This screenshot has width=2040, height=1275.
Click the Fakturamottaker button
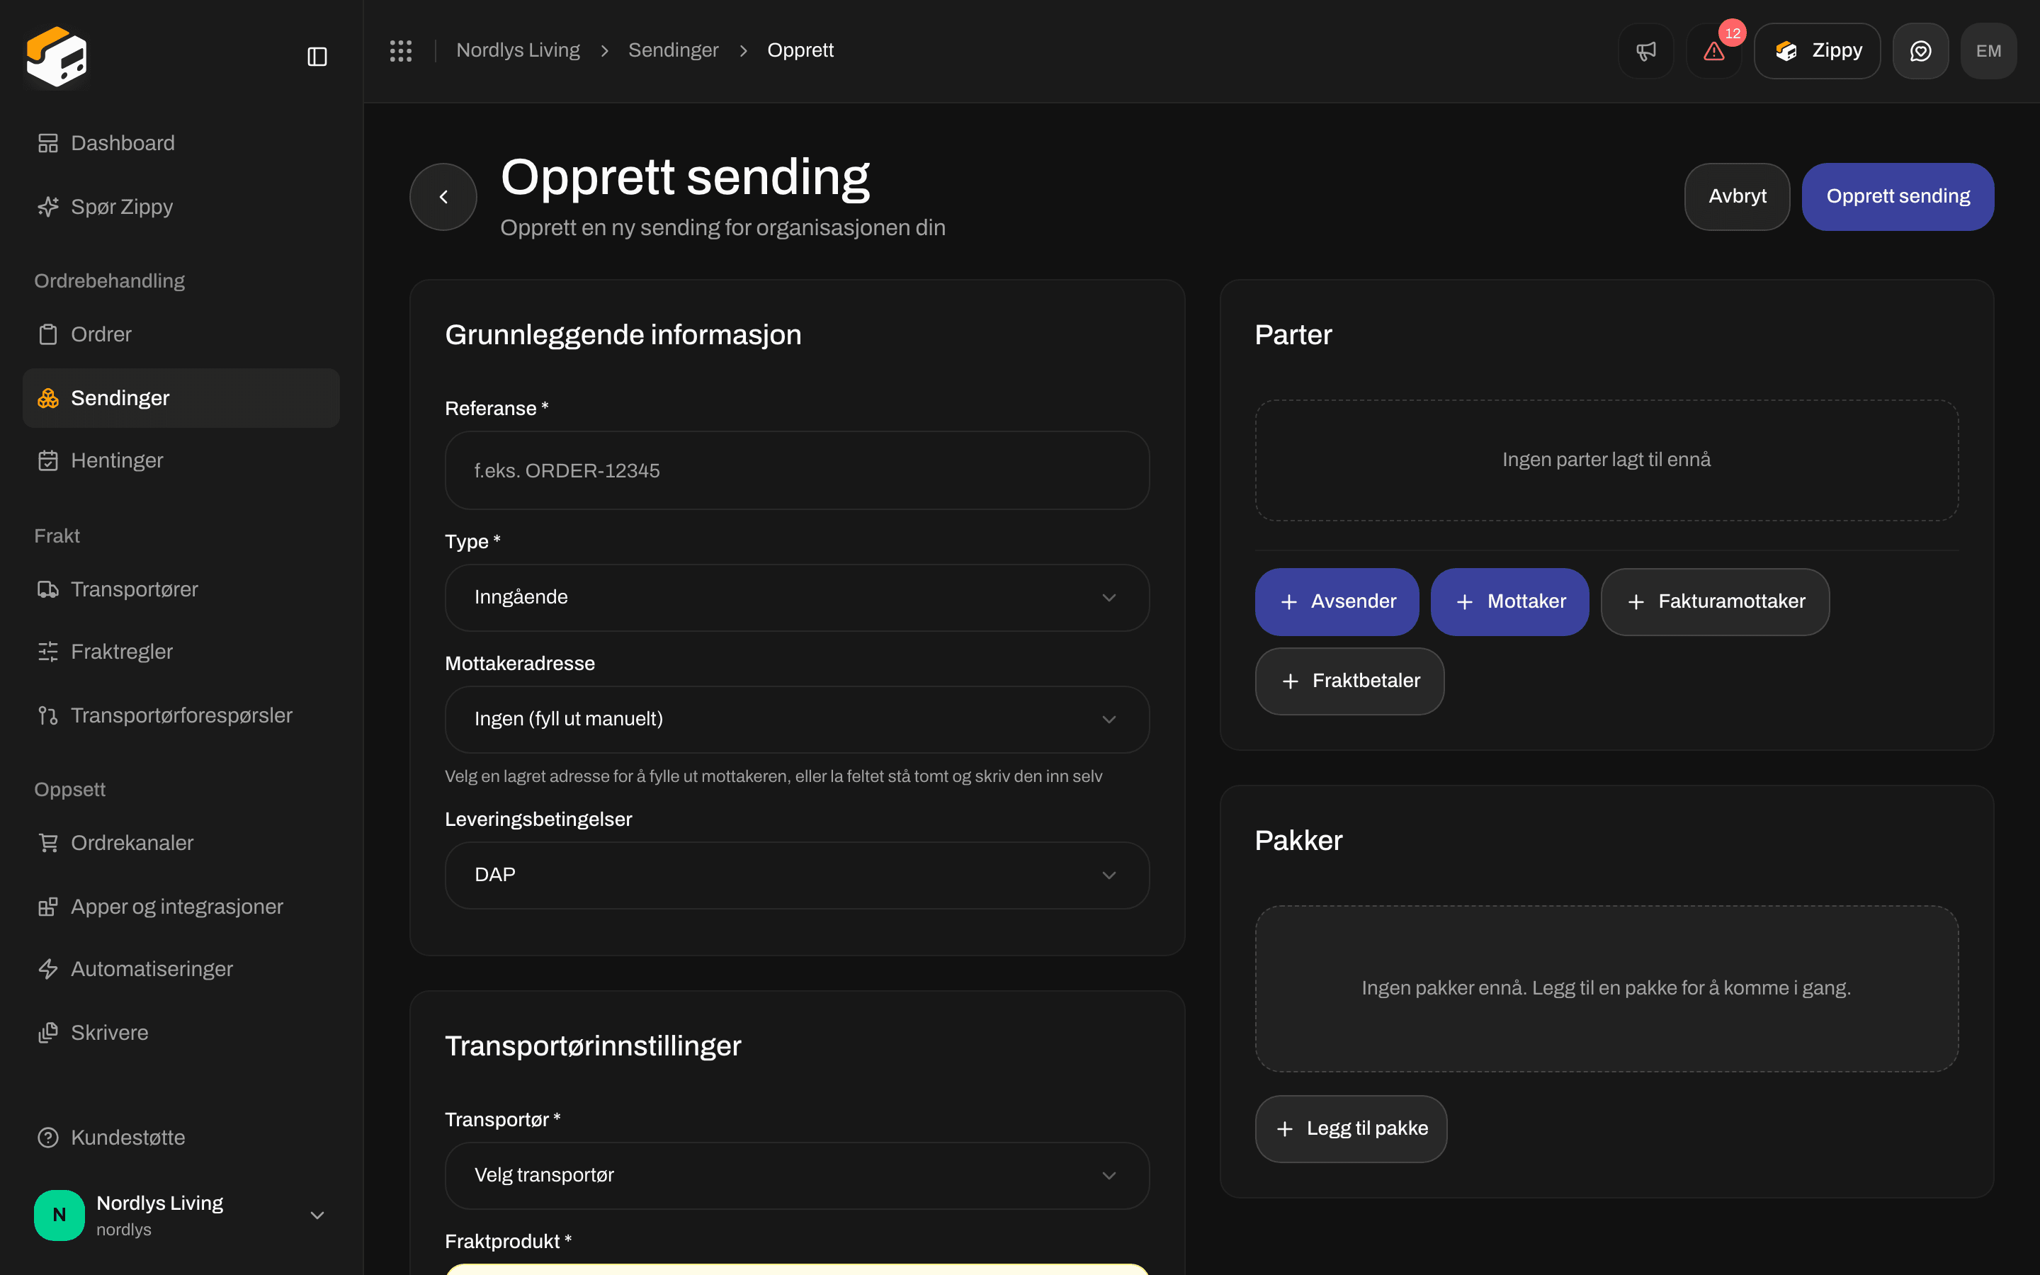click(x=1716, y=602)
